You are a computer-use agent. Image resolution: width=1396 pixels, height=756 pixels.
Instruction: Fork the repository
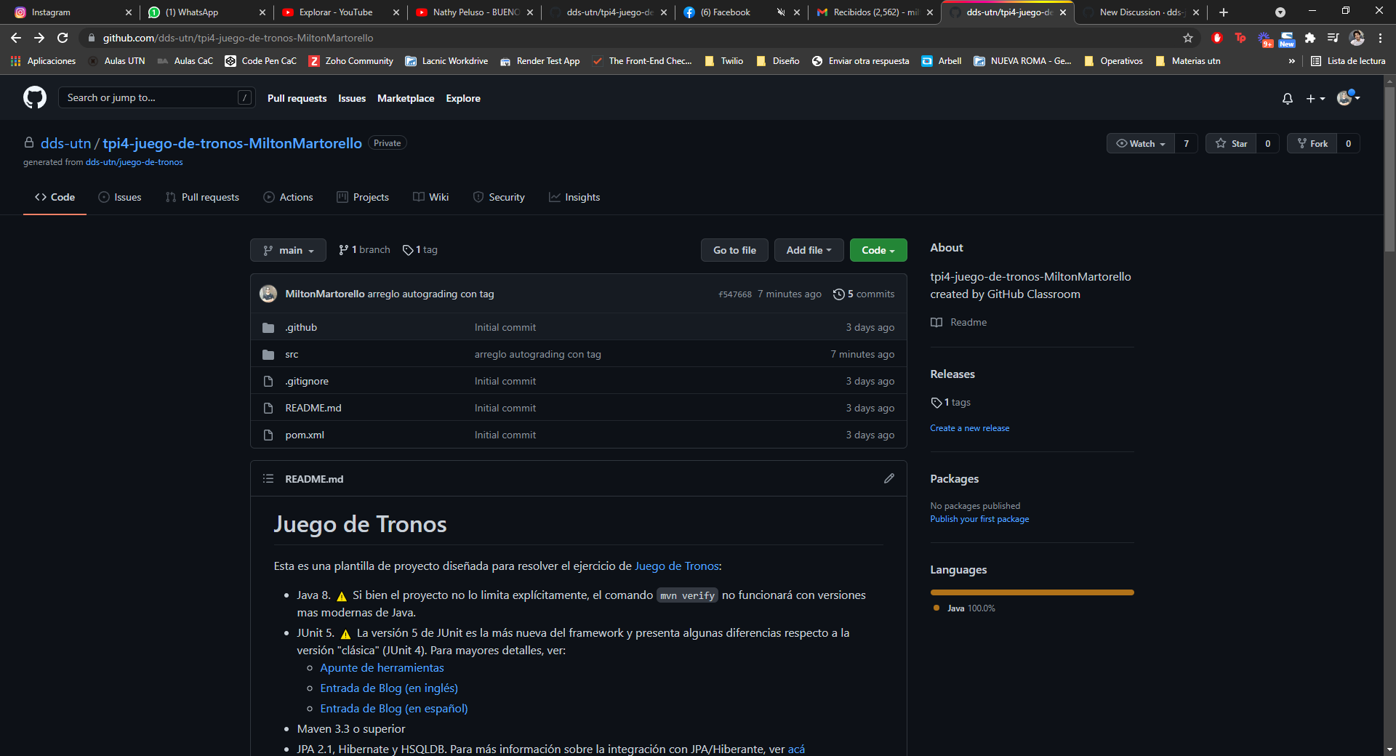(x=1312, y=143)
